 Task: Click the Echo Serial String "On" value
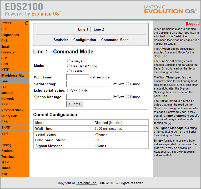[97, 140]
